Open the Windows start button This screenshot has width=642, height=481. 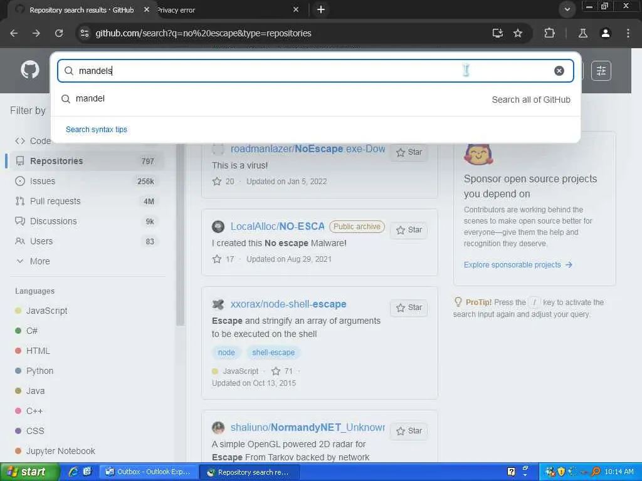tap(30, 472)
